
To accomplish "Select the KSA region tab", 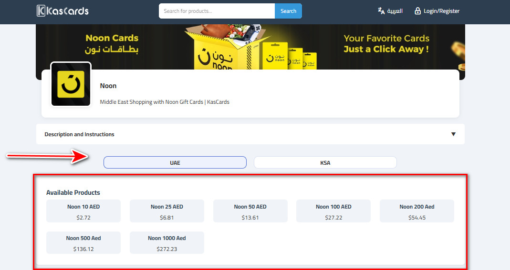I will pos(325,162).
